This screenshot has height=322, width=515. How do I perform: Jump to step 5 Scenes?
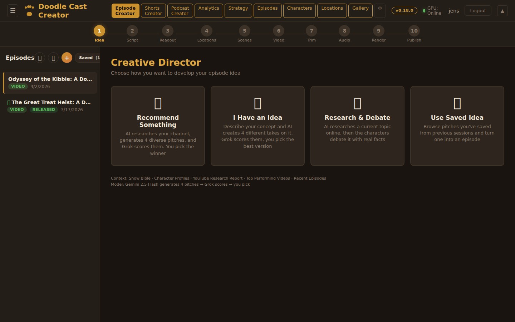(245, 34)
